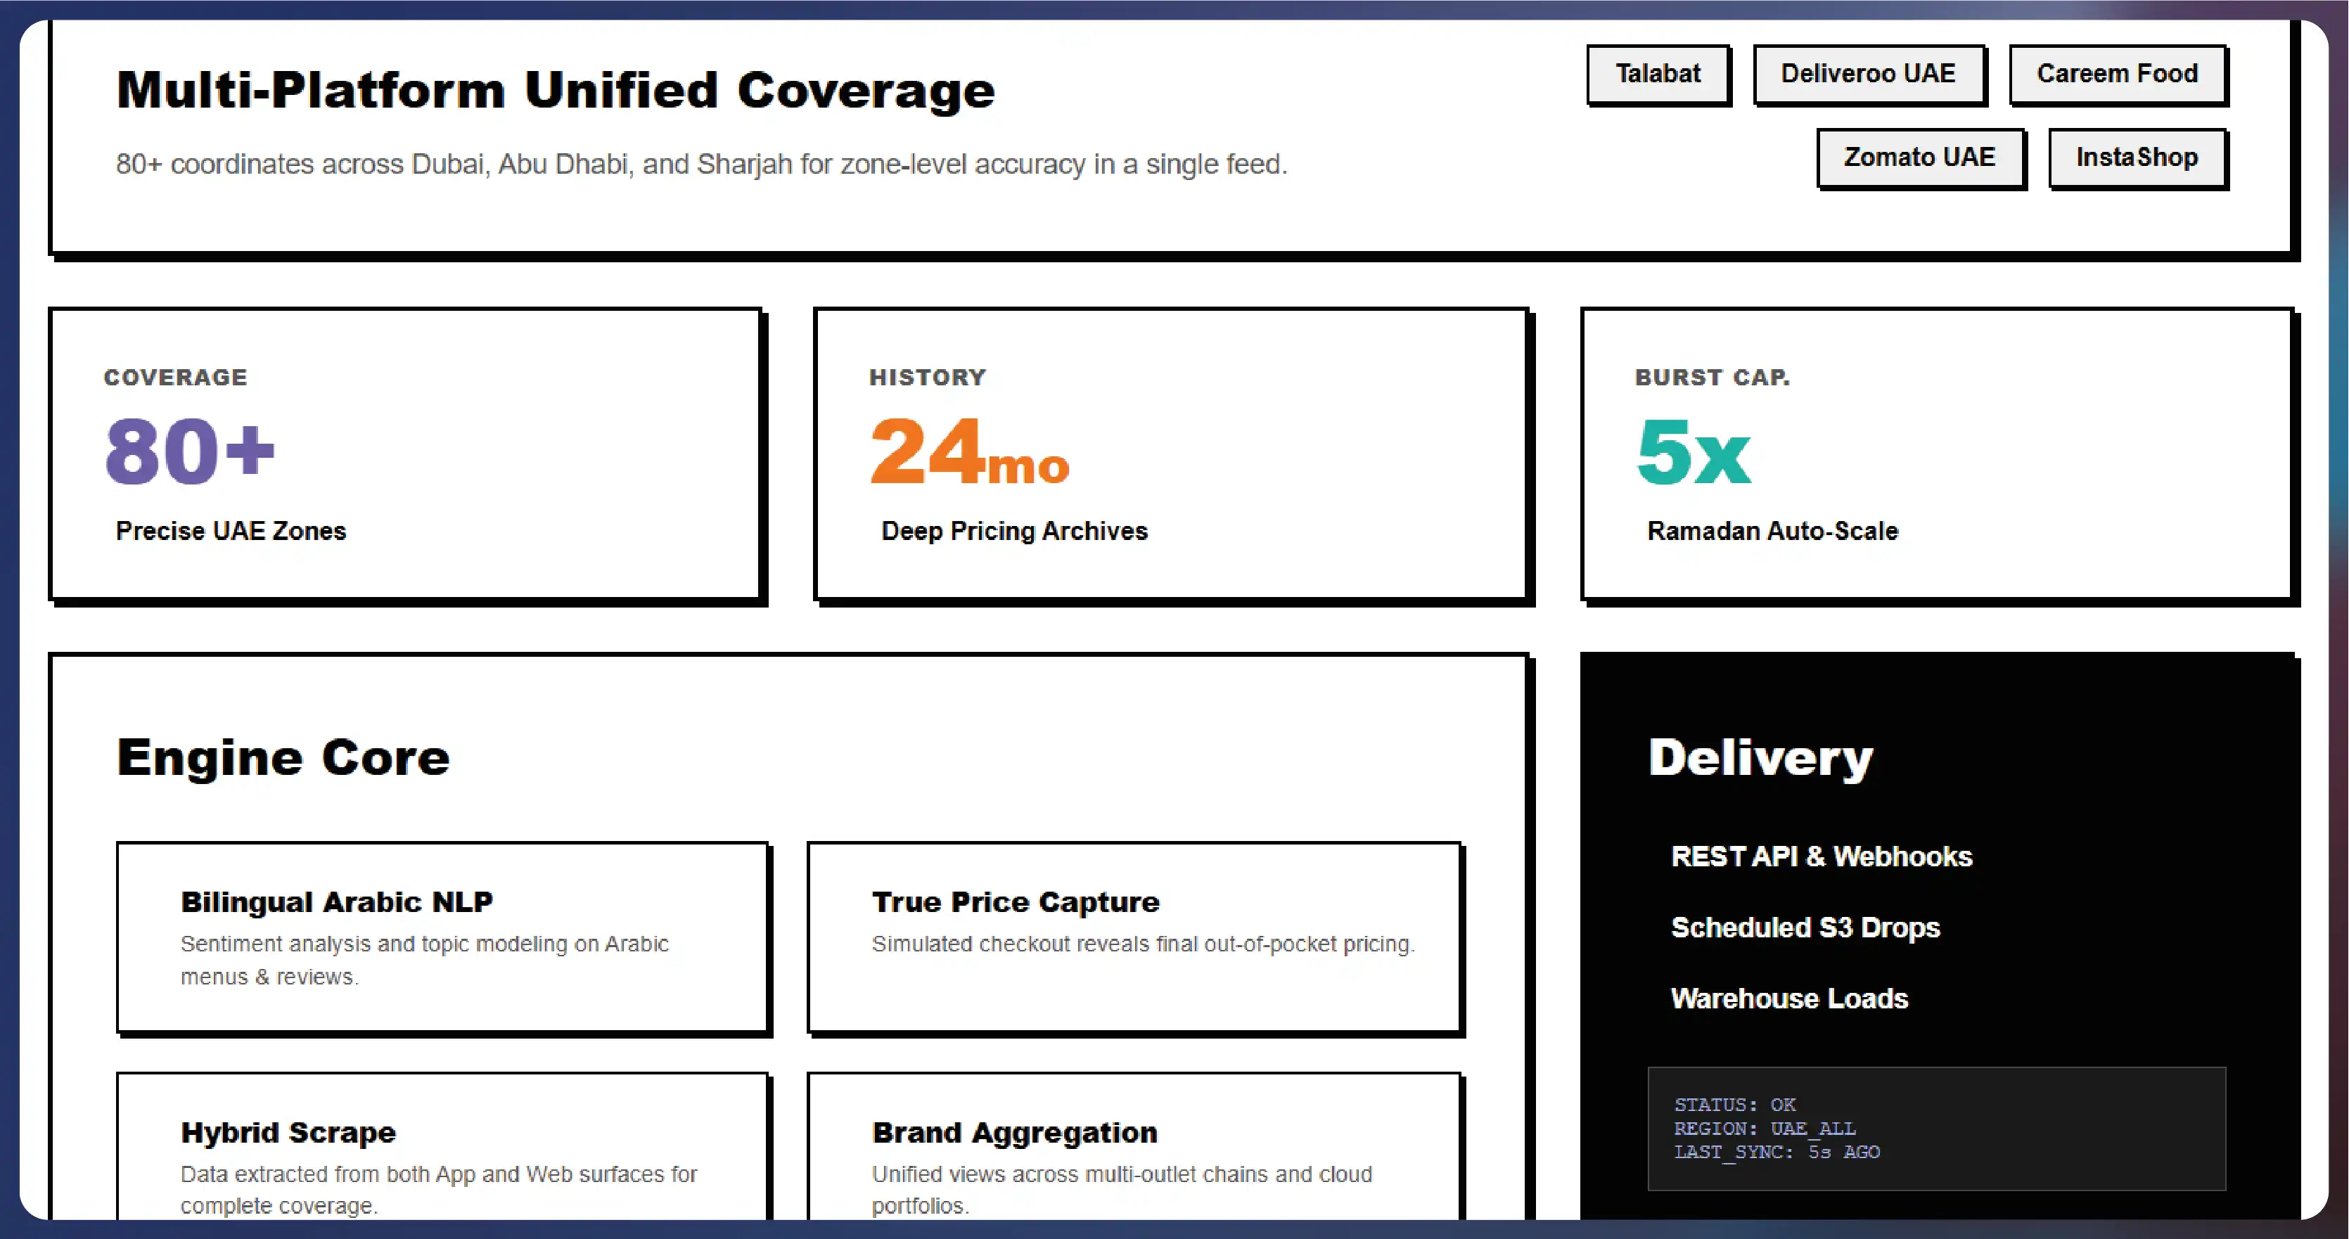Click the Delivery panel heading
Image resolution: width=2349 pixels, height=1239 pixels.
[1760, 757]
